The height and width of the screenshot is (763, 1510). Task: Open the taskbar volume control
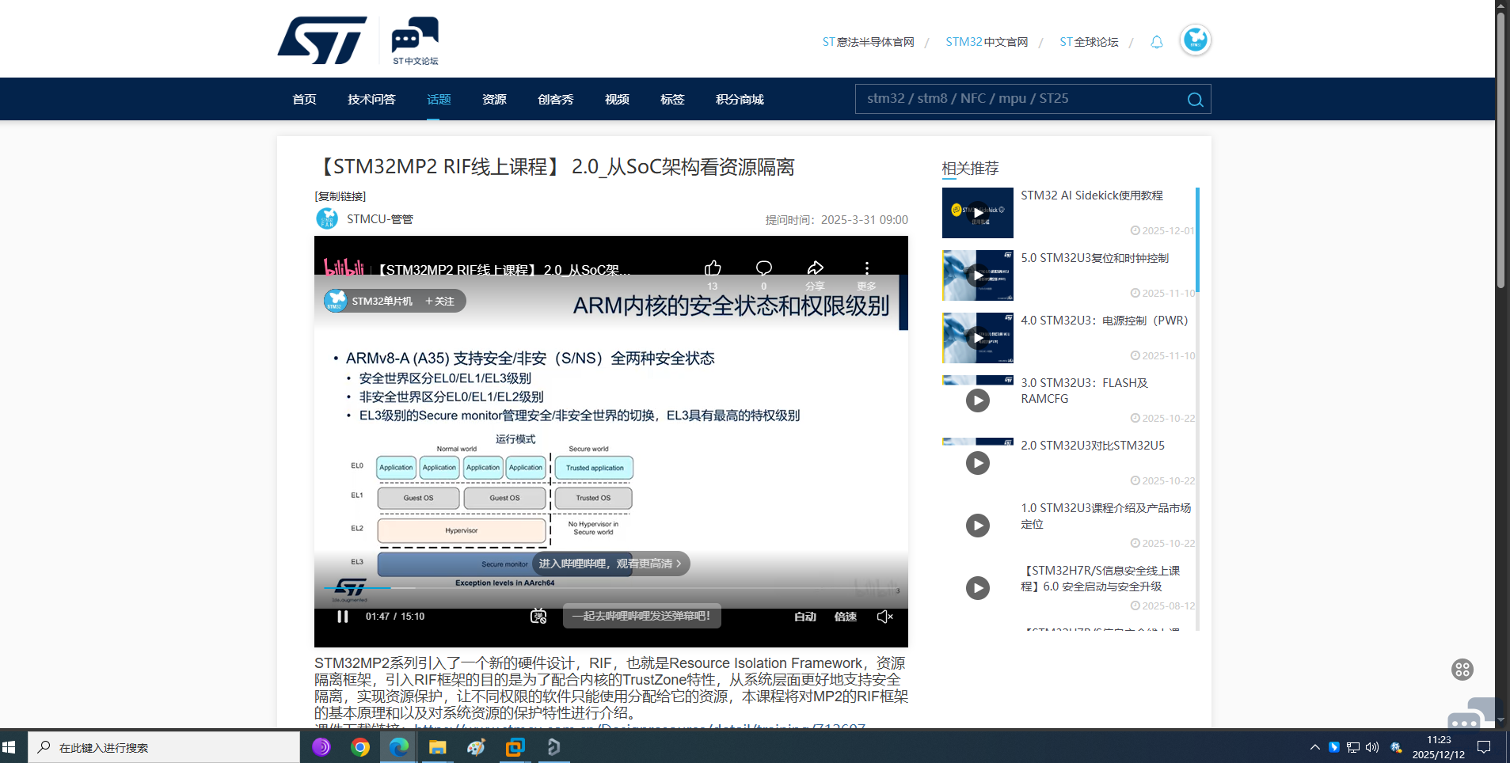coord(1372,747)
